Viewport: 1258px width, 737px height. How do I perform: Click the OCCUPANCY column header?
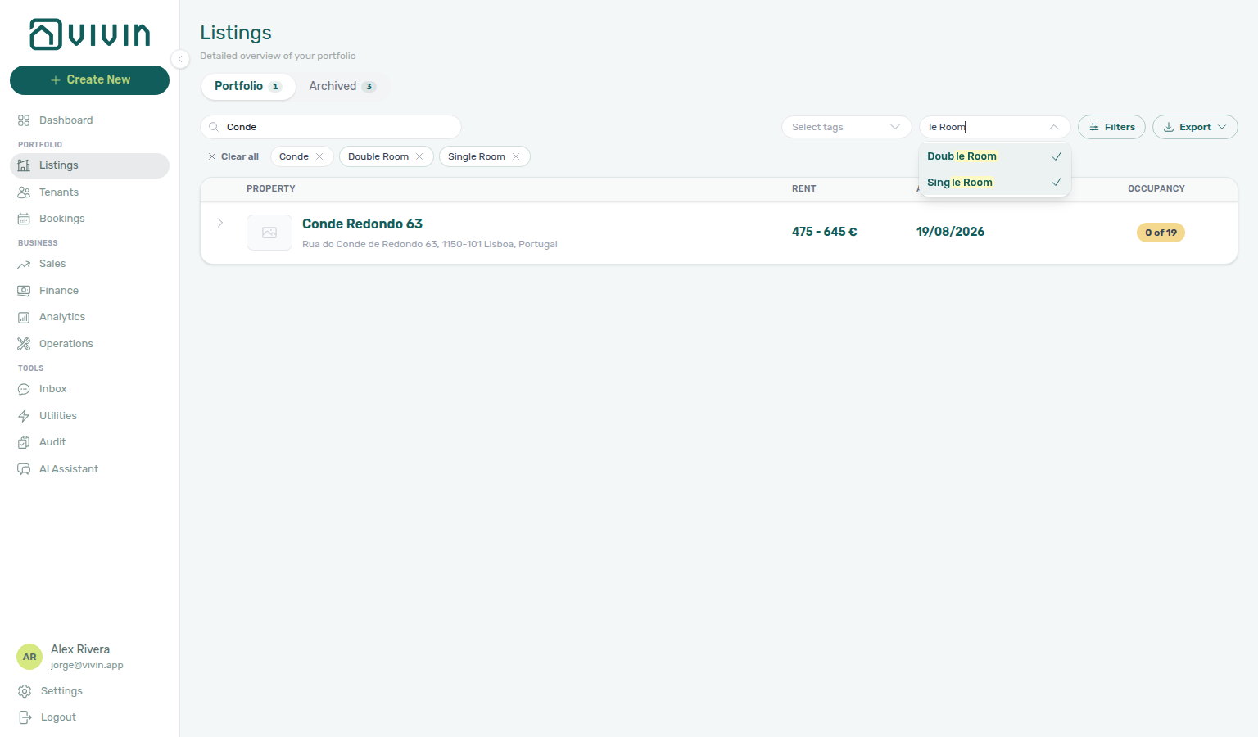(1156, 188)
